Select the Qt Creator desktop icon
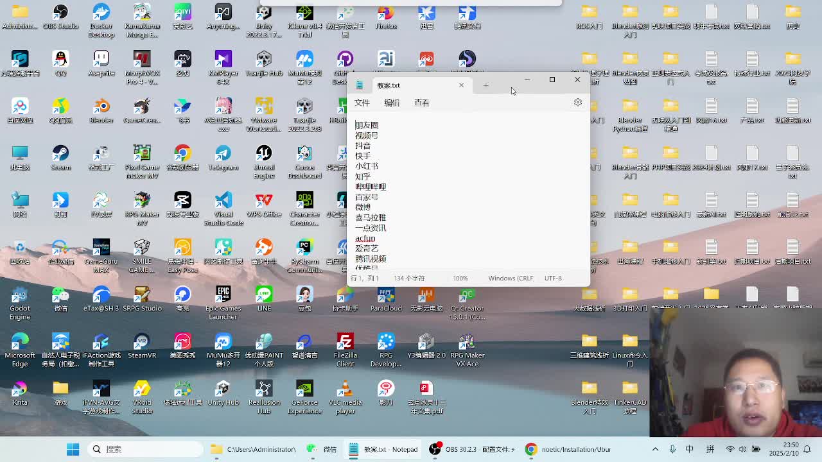This screenshot has height=462, width=822. [467, 302]
